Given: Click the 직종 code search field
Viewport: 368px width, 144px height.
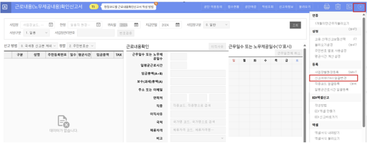Looking at the screenshot, I should pos(198,106).
